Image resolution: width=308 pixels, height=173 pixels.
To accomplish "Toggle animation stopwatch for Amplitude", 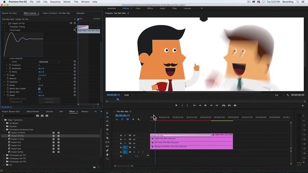I will (x=10, y=68).
